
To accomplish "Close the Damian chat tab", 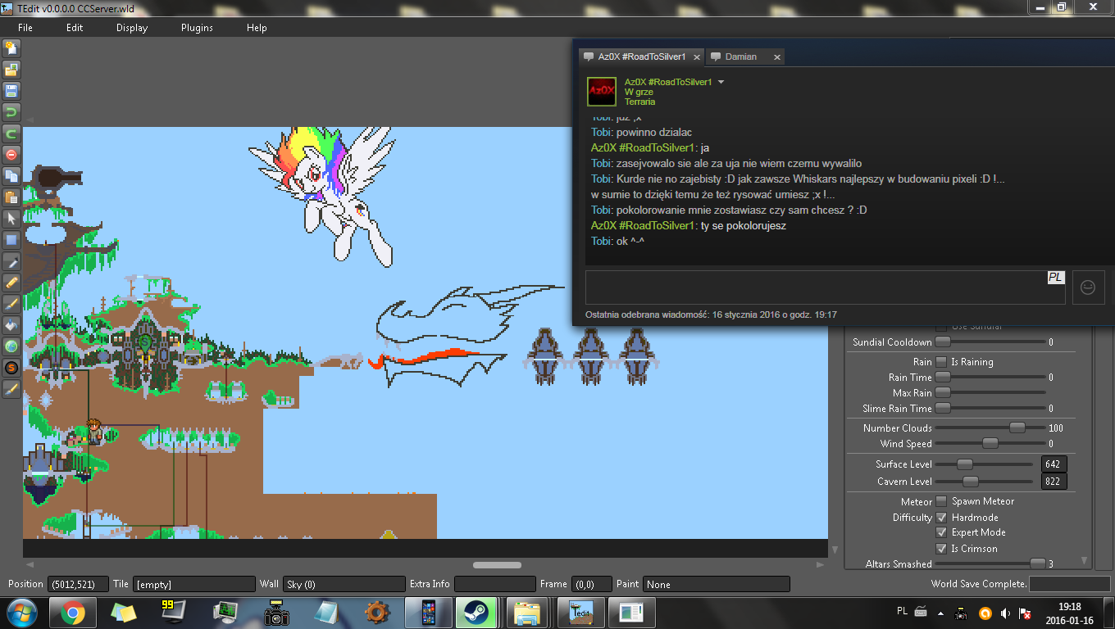I will (x=776, y=57).
